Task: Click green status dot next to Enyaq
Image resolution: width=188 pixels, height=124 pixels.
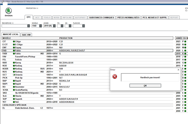Action: [14, 48]
